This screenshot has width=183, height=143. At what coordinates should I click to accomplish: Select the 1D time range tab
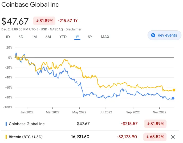click(8, 37)
